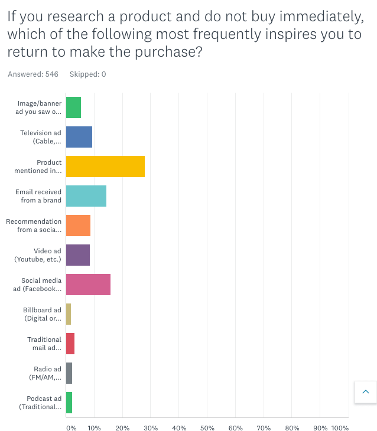Click the orange Recommendation bar
Viewport: 377px width, 431px height.
(x=78, y=226)
